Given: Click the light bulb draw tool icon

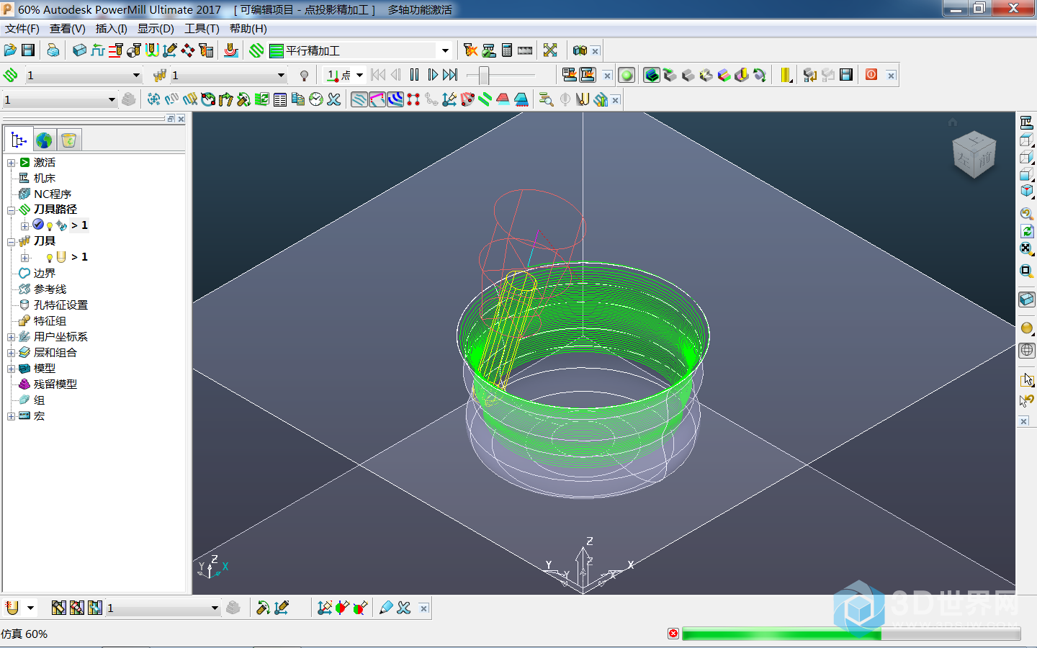Looking at the screenshot, I should 304,76.
